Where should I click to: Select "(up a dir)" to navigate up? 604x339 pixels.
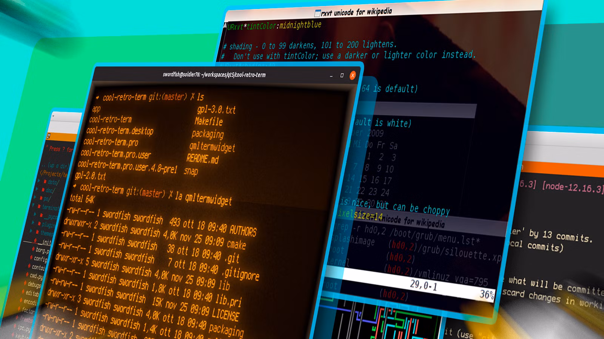point(58,165)
